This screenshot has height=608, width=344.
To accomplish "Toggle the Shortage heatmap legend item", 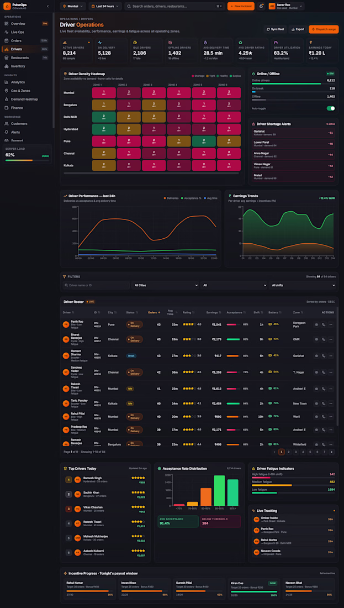I will tap(198, 76).
